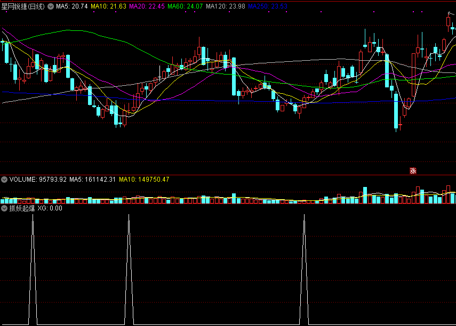Click the 抓妖起爆 indicator name

pos(22,208)
